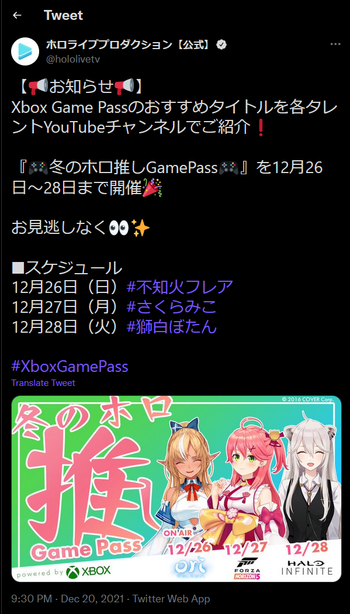Open the hololive profile avatar
This screenshot has height=614, width=350.
[25, 51]
